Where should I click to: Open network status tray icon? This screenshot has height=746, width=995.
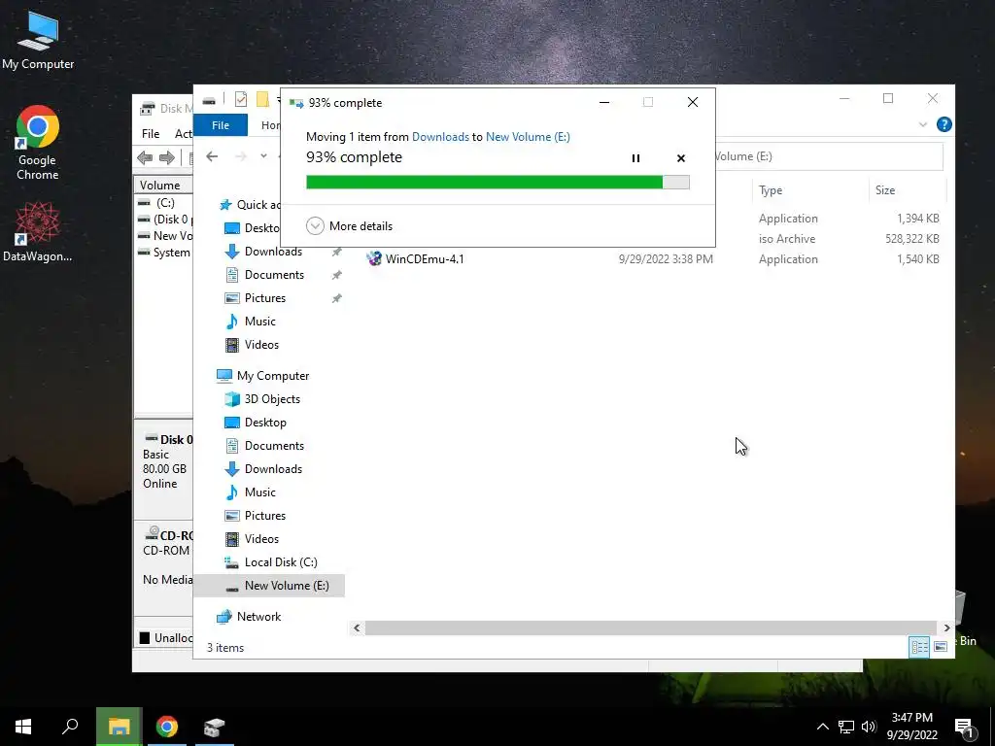tap(846, 727)
